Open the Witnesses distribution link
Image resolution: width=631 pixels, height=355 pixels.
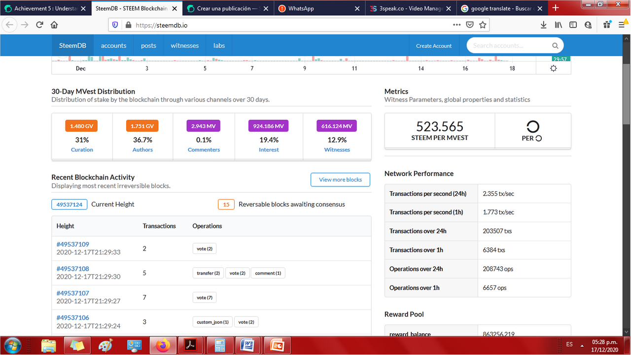[x=337, y=149]
